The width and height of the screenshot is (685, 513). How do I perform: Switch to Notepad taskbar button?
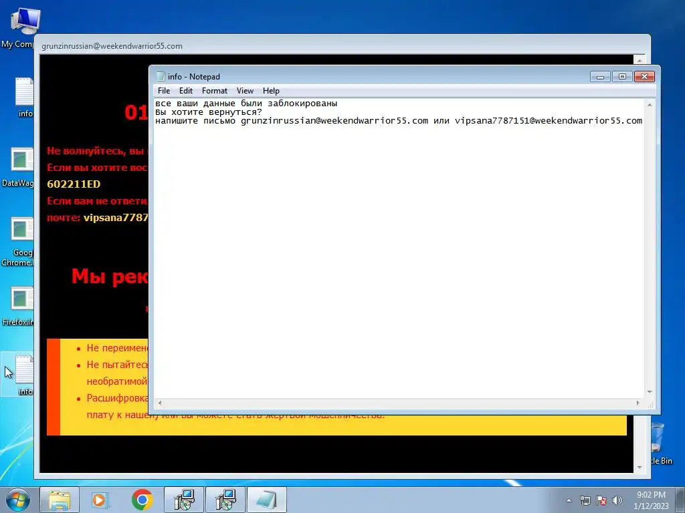267,500
